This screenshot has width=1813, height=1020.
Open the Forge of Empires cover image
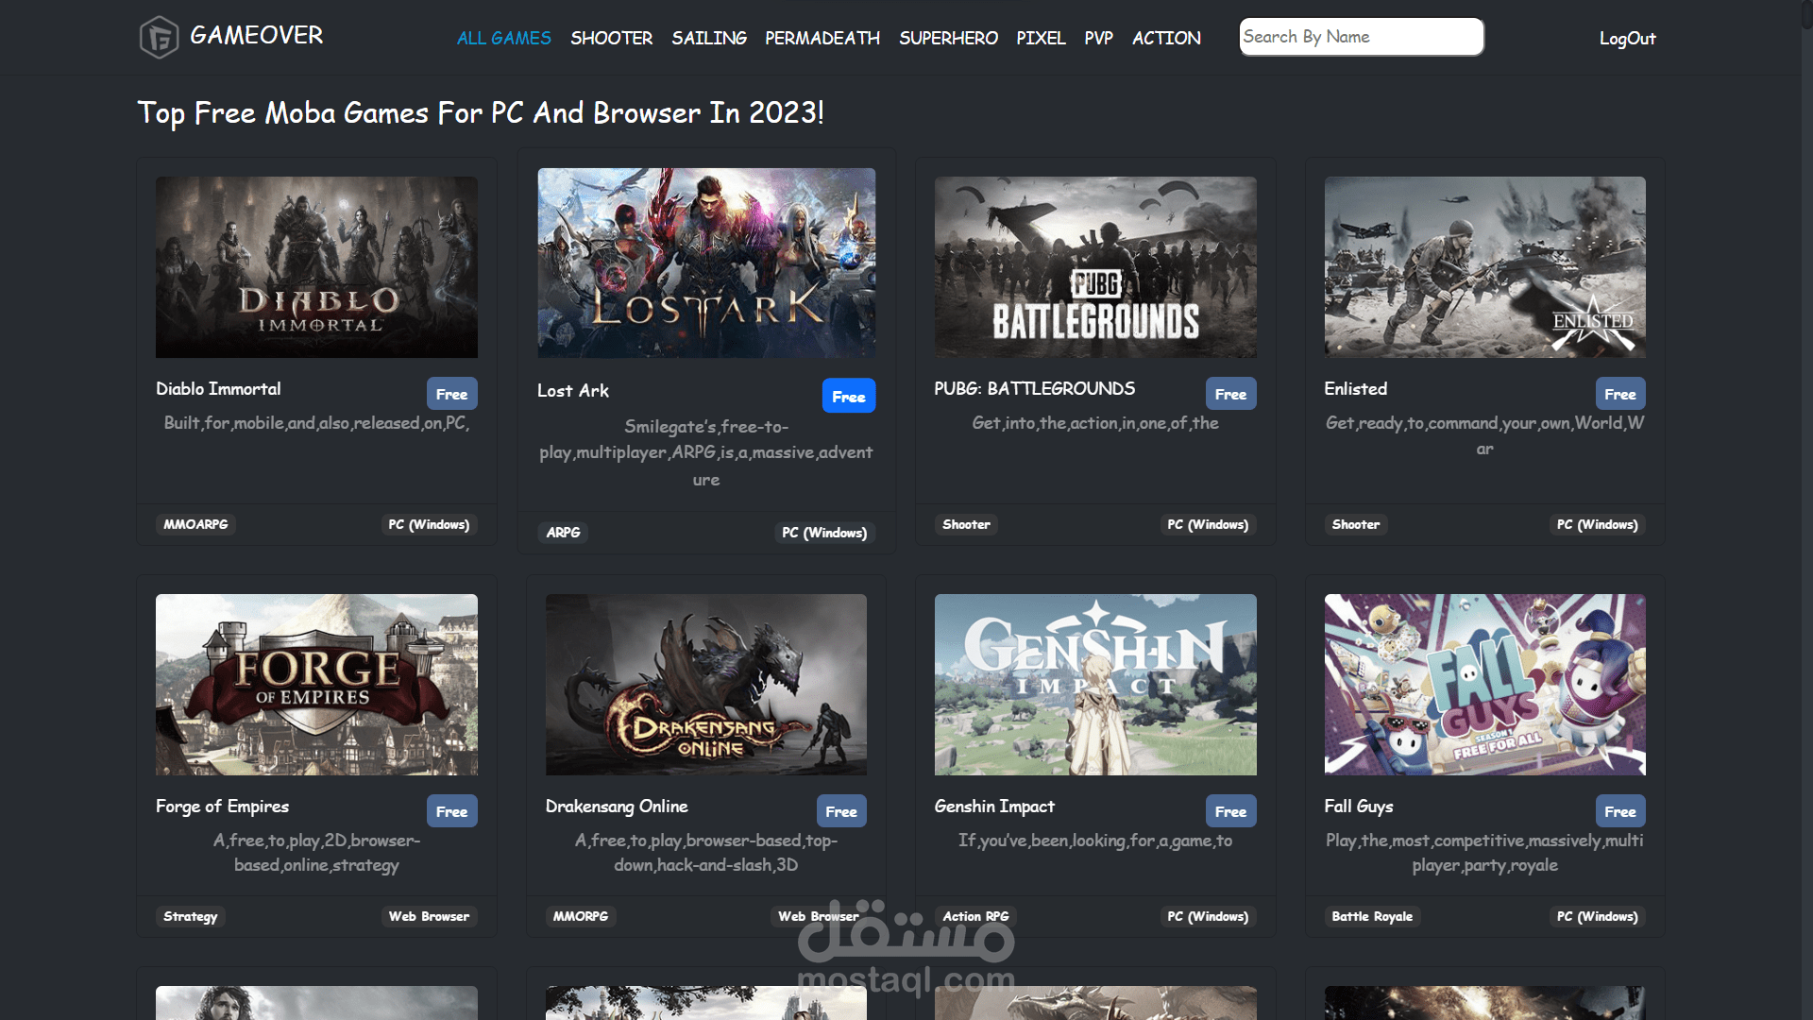click(x=316, y=685)
